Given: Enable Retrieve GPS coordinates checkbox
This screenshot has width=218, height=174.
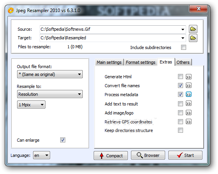Looking at the screenshot, I should point(180,121).
